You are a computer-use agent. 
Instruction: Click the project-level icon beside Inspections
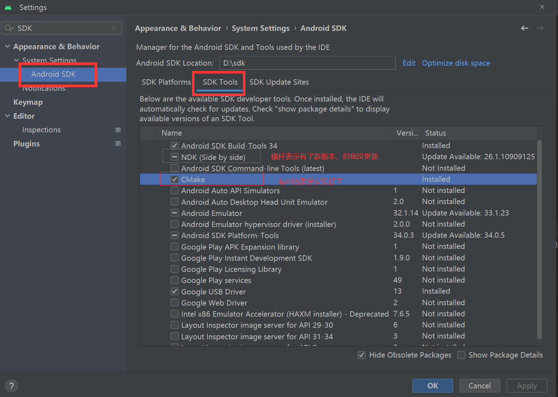[x=118, y=130]
